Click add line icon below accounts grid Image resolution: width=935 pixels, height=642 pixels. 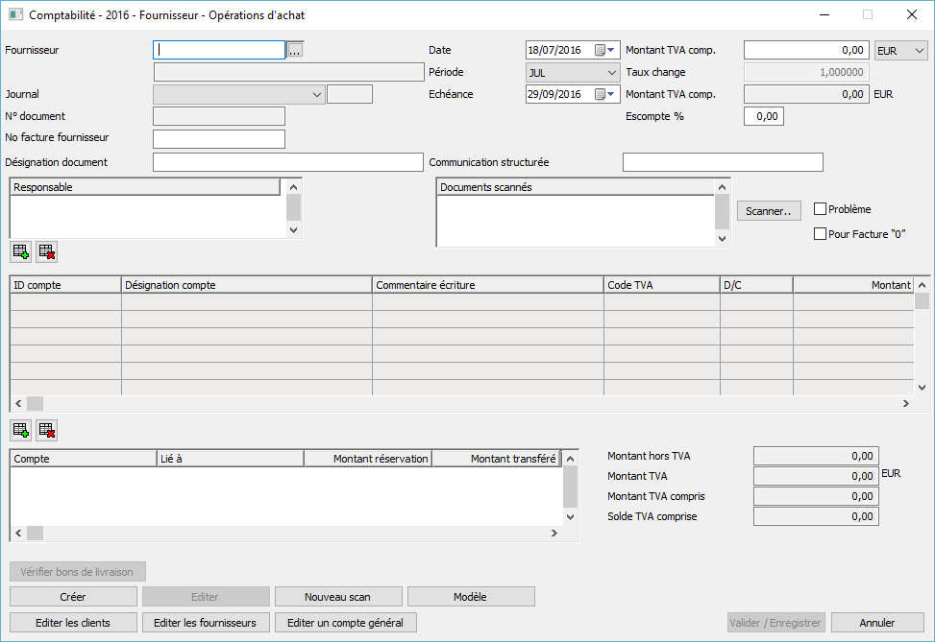[x=20, y=430]
